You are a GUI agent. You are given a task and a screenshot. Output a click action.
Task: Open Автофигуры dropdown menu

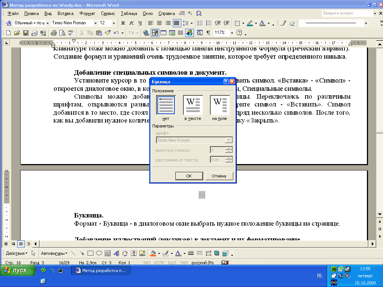(54, 253)
